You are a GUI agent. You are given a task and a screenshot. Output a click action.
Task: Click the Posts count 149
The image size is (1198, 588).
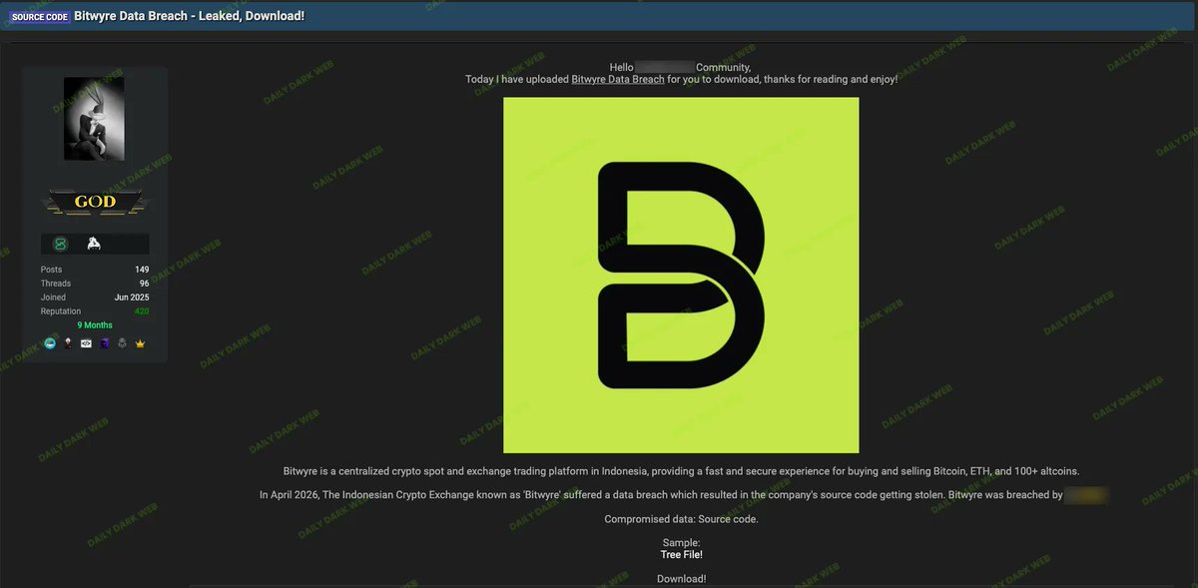coord(142,270)
